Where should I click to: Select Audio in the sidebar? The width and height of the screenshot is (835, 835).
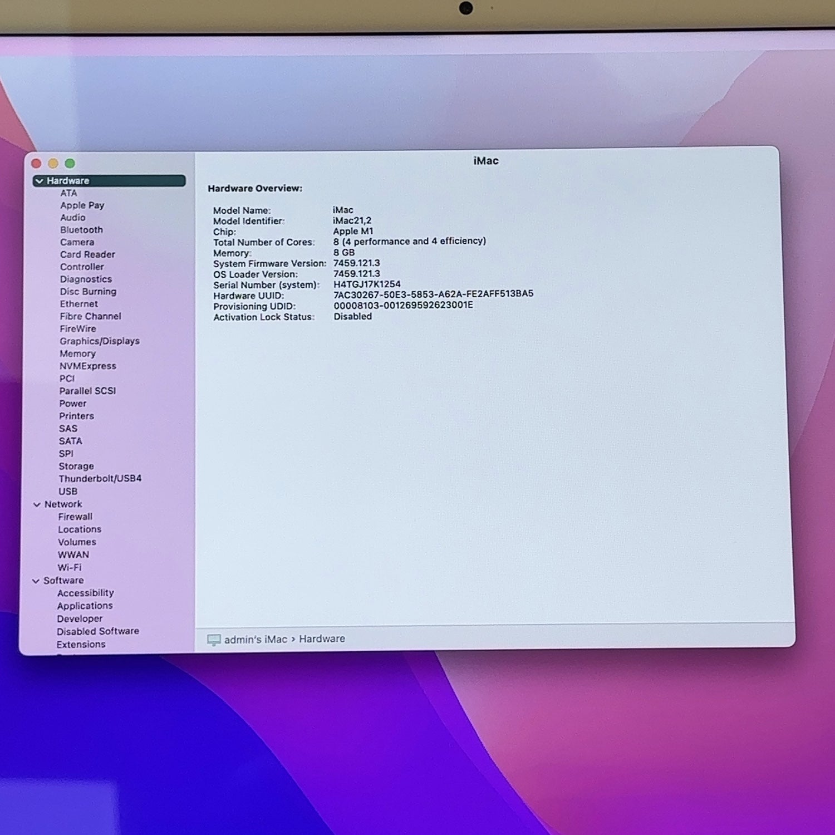73,218
